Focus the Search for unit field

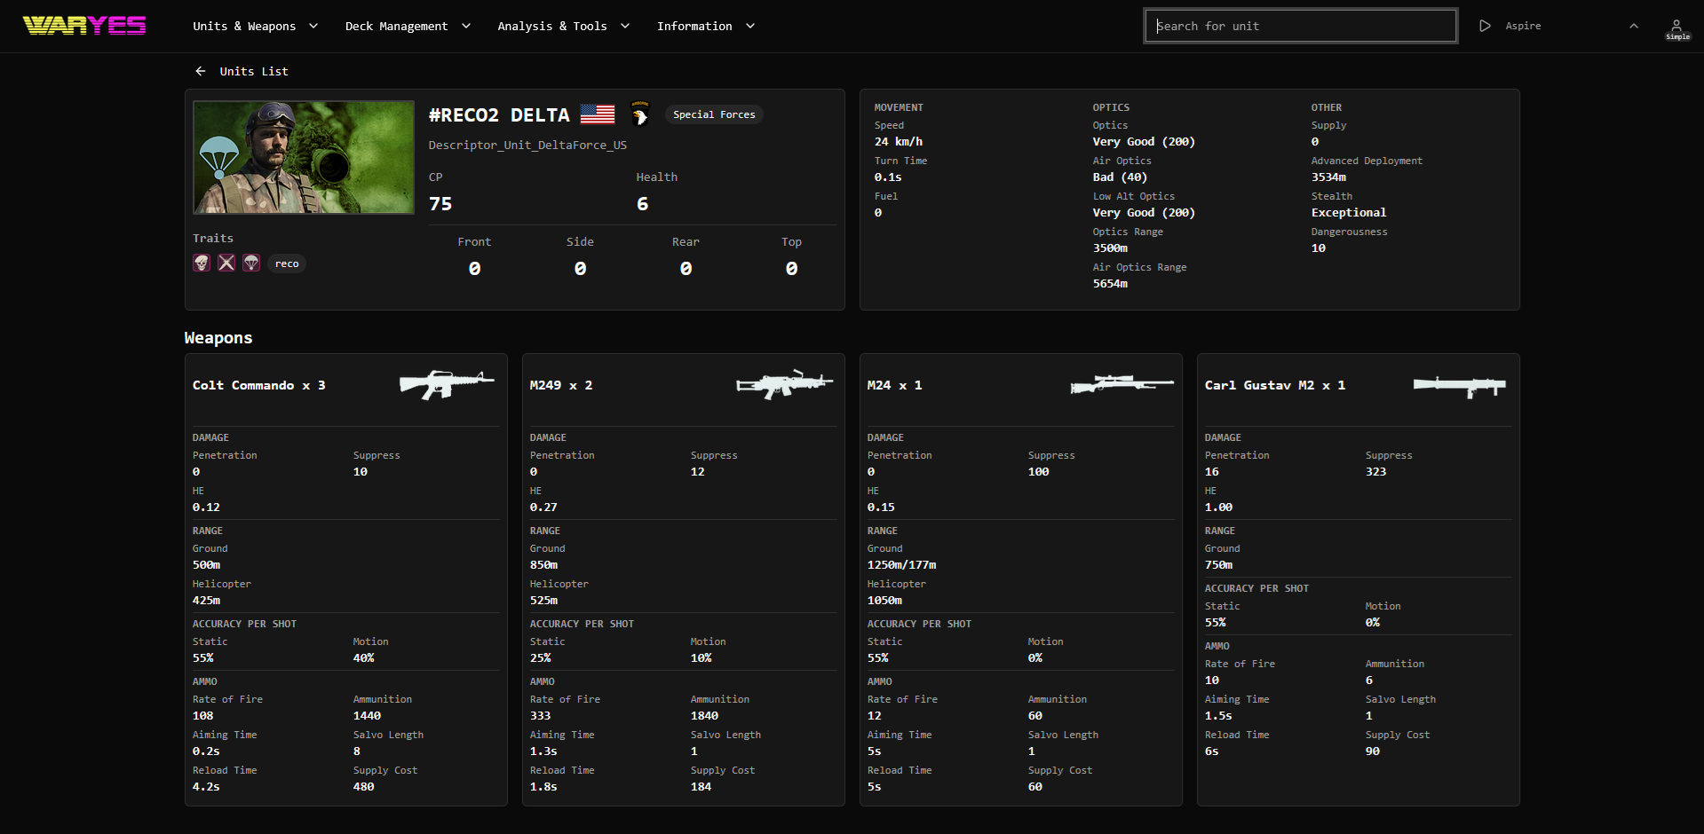(x=1300, y=27)
